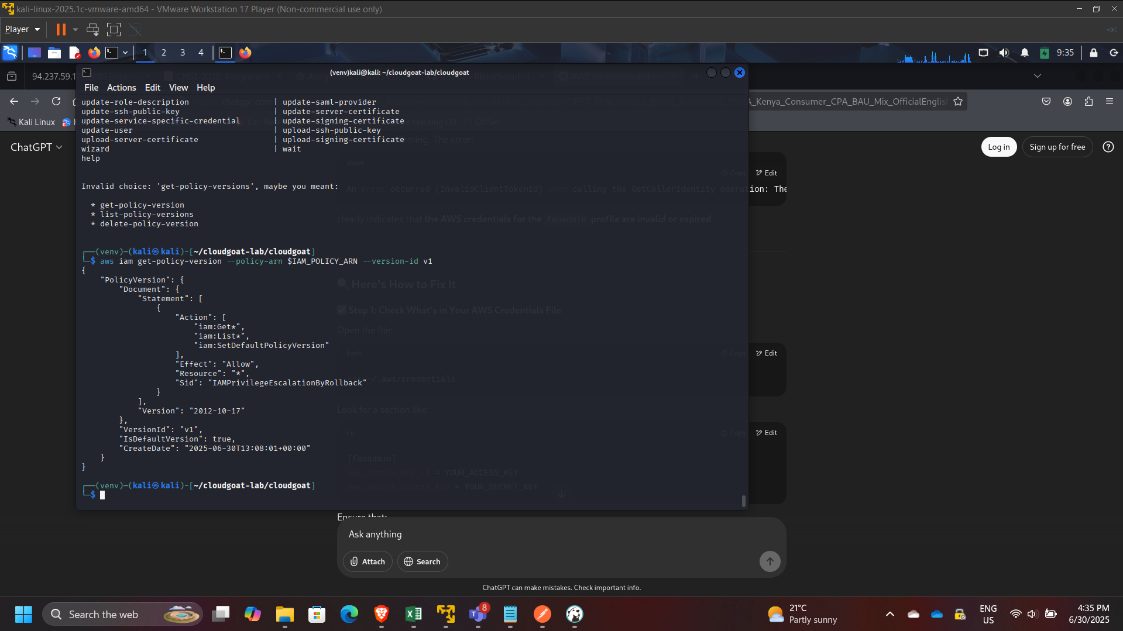Viewport: 1123px width, 631px height.
Task: Click the Kali notifications bell icon
Action: point(1024,53)
